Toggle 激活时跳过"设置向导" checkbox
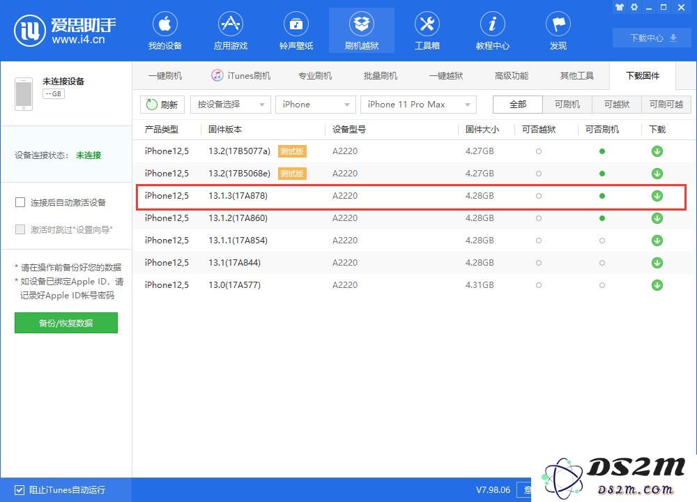The width and height of the screenshot is (697, 502). pyautogui.click(x=20, y=229)
